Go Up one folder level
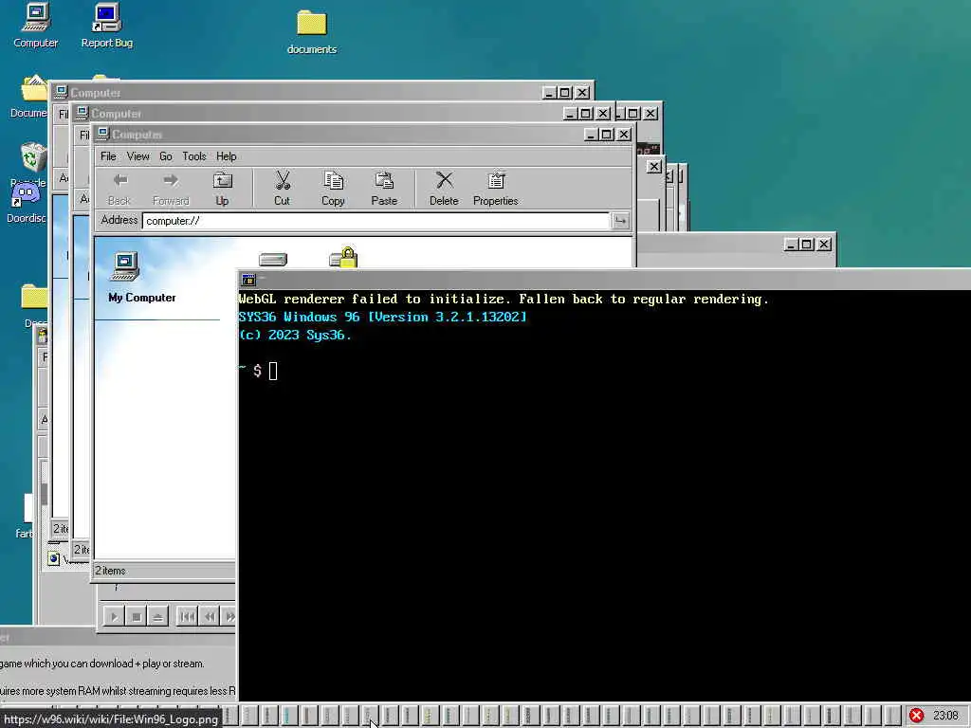The width and height of the screenshot is (971, 728). [x=222, y=189]
